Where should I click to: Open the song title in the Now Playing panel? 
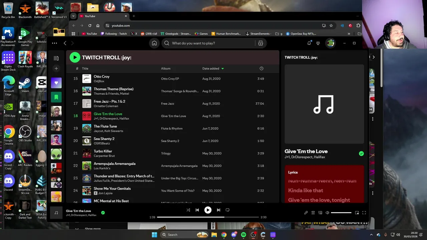pos(306,151)
